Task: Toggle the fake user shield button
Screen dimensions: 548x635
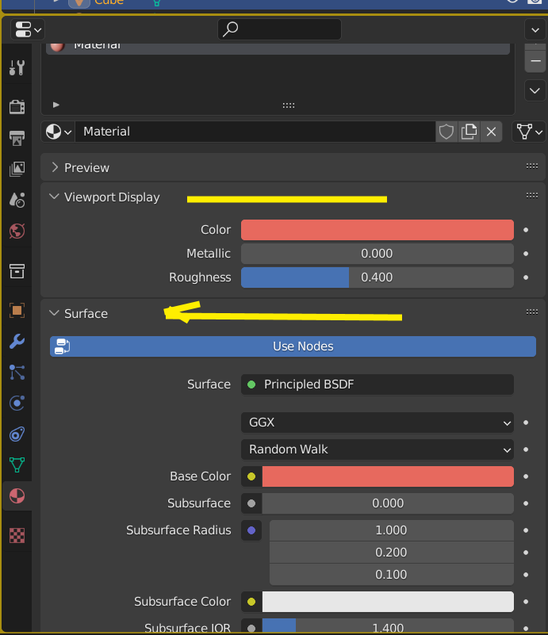Action: click(x=447, y=132)
